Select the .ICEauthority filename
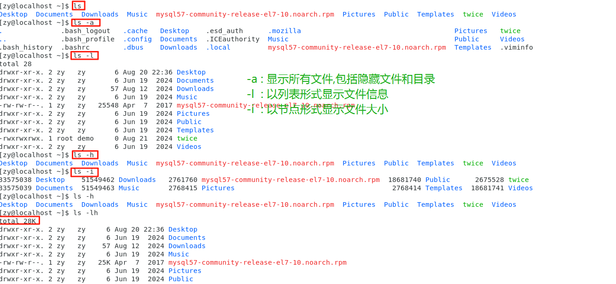 tap(232, 39)
